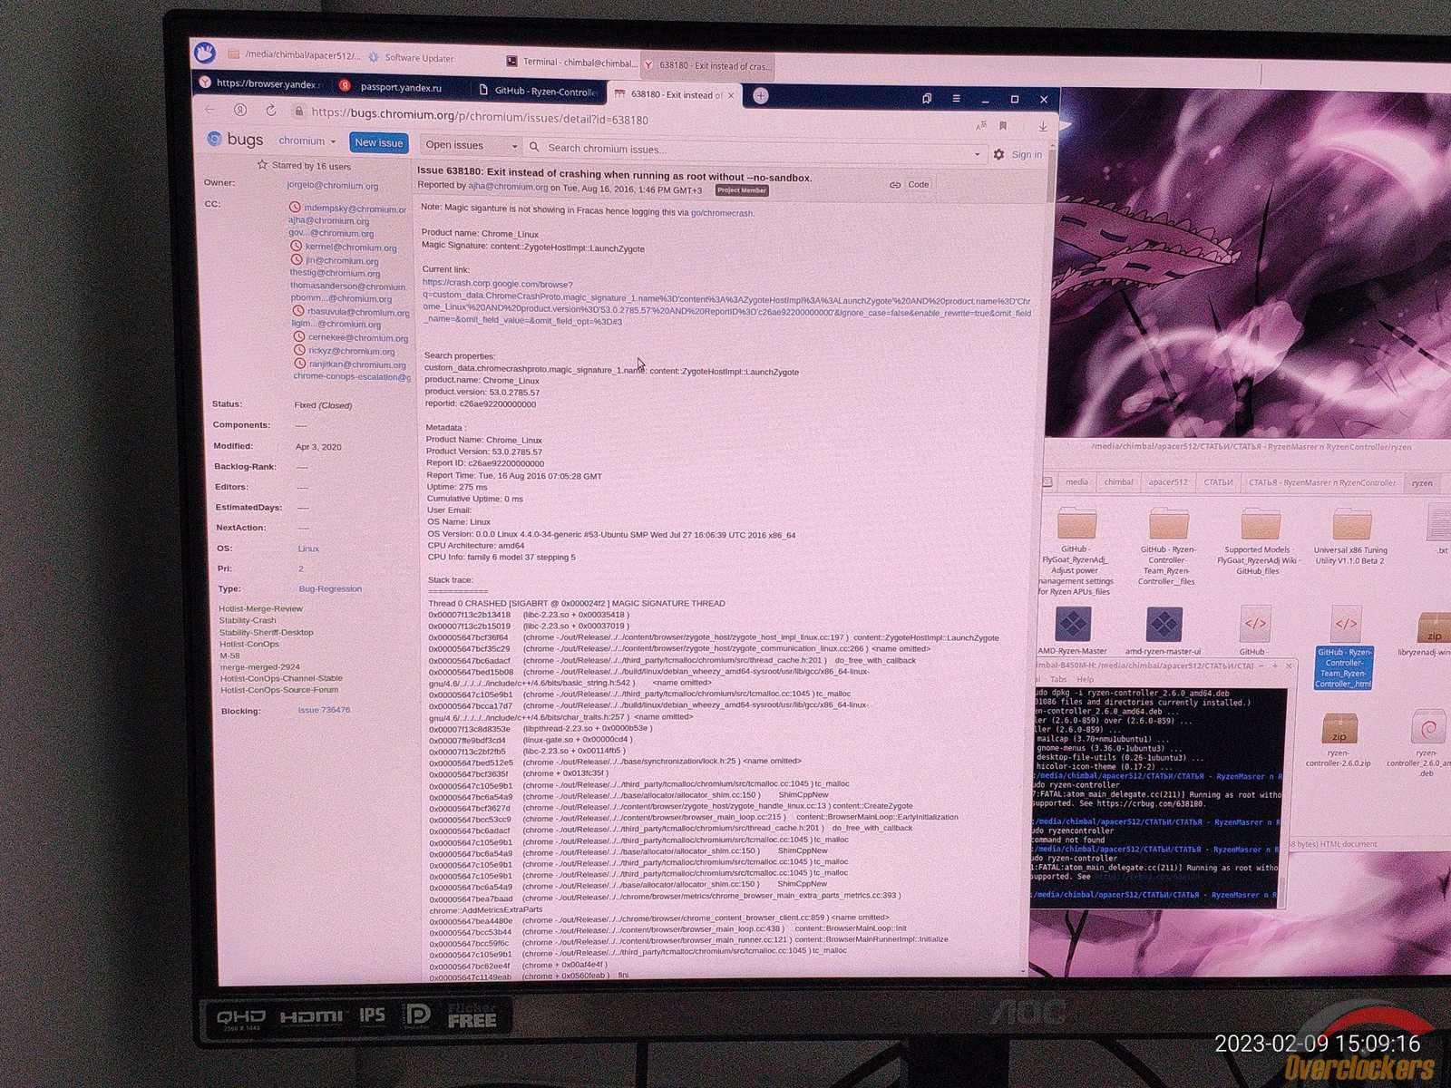
Task: Click the Hotlist-Merge-Review label
Action: tap(261, 609)
